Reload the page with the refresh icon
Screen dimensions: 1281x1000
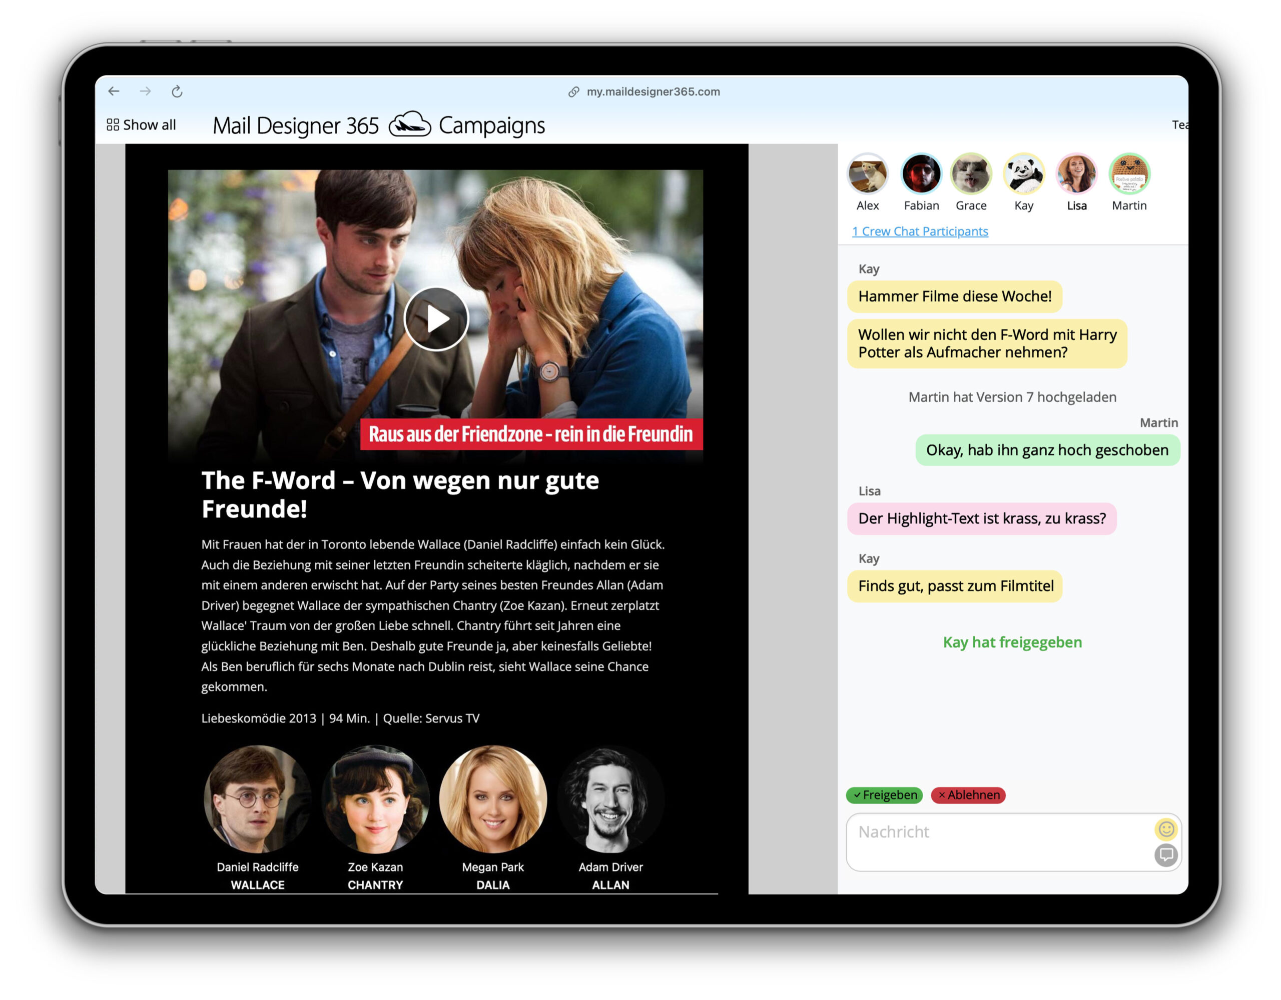tap(177, 91)
